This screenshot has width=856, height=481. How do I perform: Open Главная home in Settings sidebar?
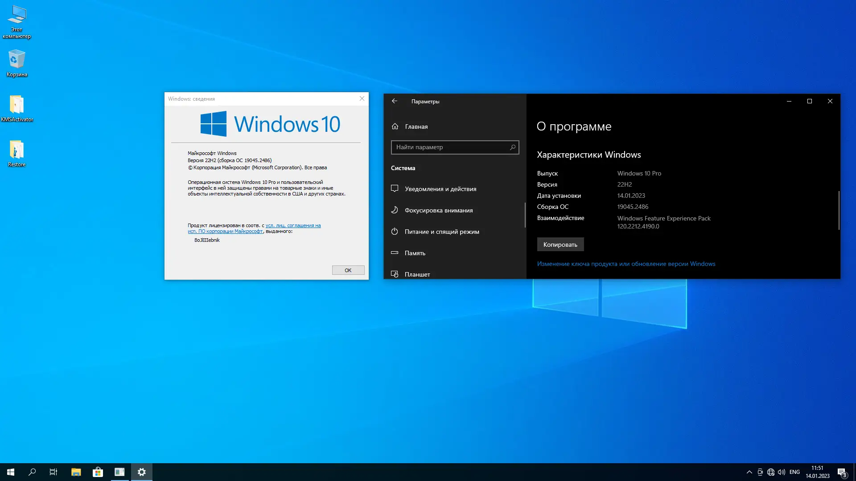click(416, 126)
